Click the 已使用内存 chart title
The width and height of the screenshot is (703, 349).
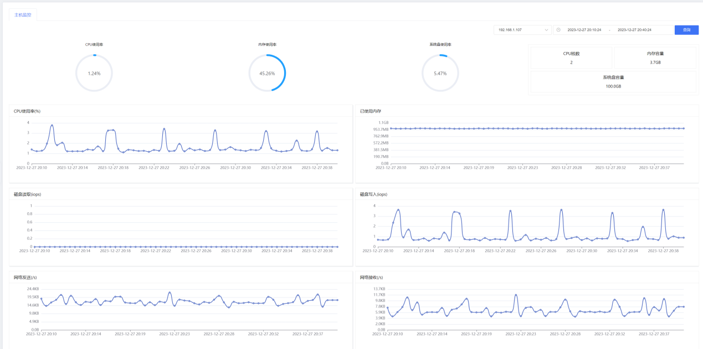[371, 111]
